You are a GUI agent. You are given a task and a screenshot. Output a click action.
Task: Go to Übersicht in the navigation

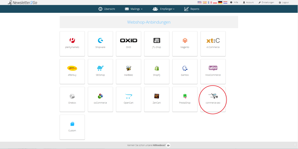(107, 9)
